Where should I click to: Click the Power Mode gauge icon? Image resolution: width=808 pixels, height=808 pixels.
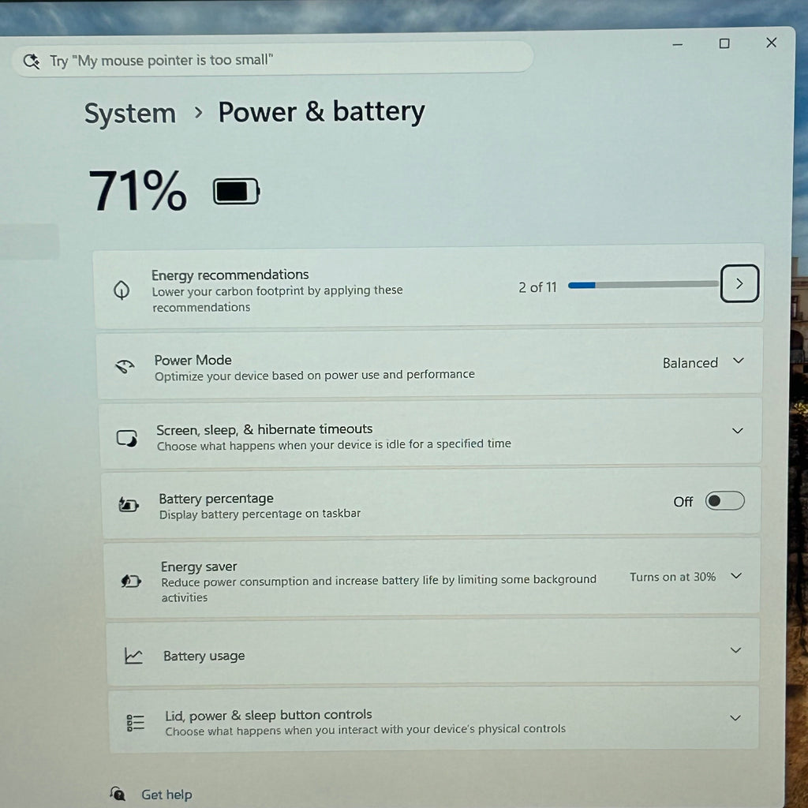tap(124, 366)
